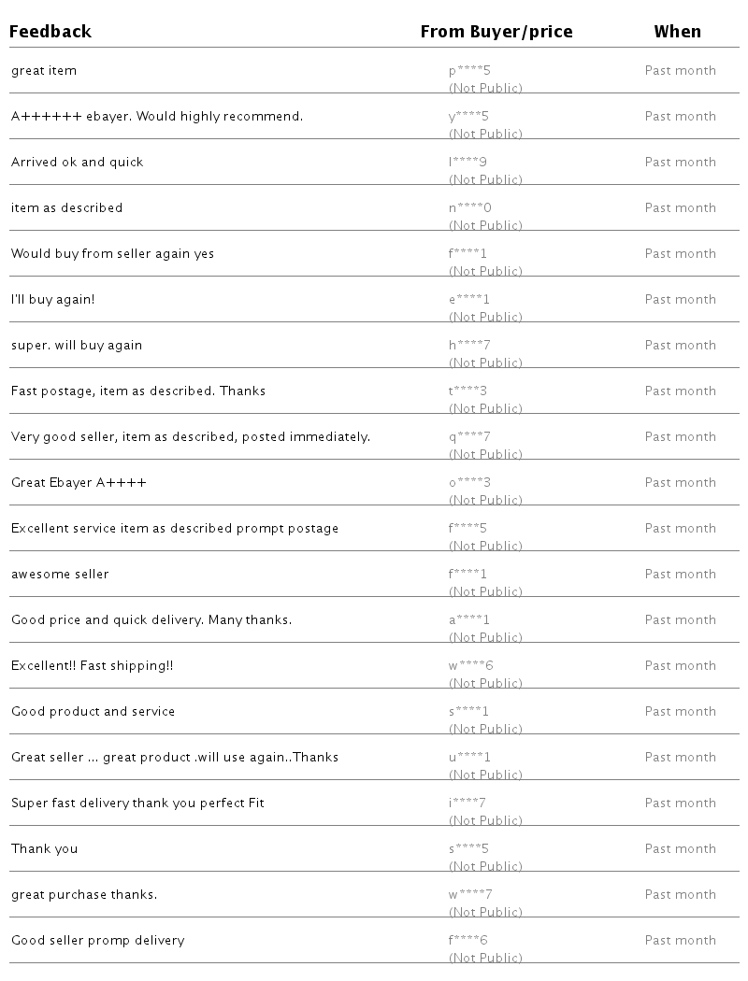Select the "awesome seller" feedback comment
Screen dimensions: 748x981
point(60,575)
